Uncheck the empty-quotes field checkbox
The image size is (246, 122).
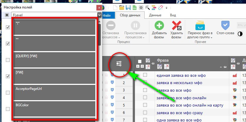8,43
